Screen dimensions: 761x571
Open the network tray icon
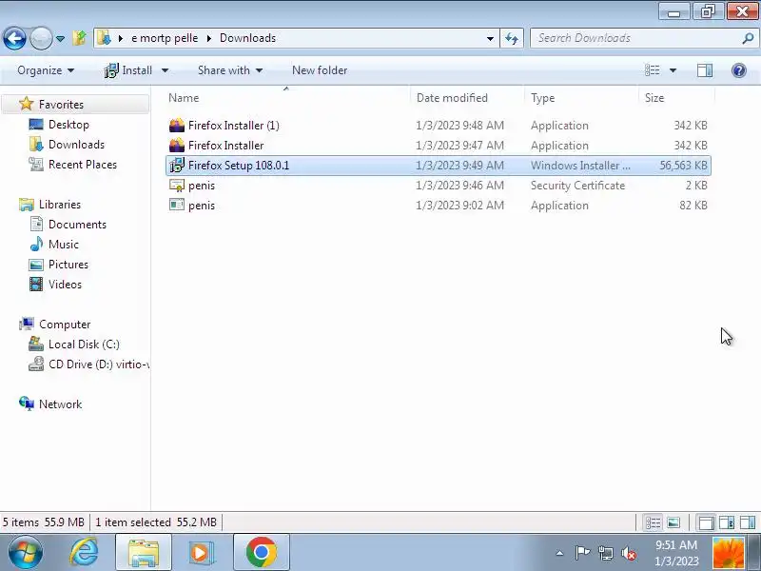point(606,553)
